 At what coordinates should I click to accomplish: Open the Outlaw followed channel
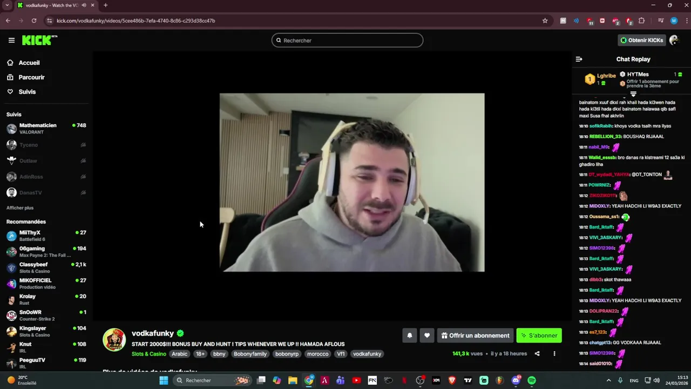pos(46,160)
